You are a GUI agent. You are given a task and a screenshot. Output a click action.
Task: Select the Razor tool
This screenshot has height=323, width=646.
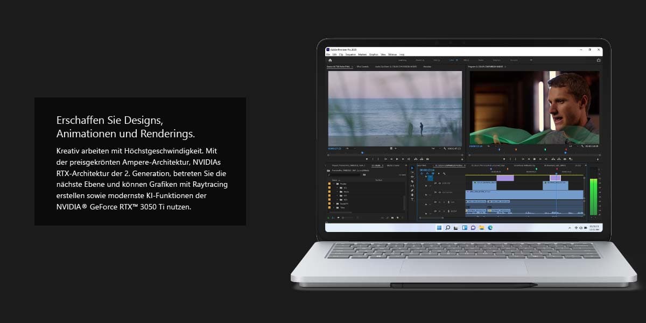[x=412, y=181]
